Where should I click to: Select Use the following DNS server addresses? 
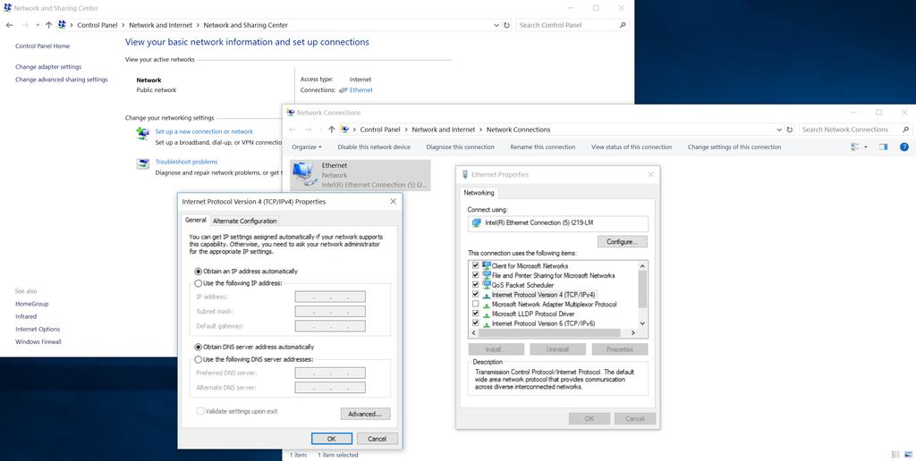198,359
